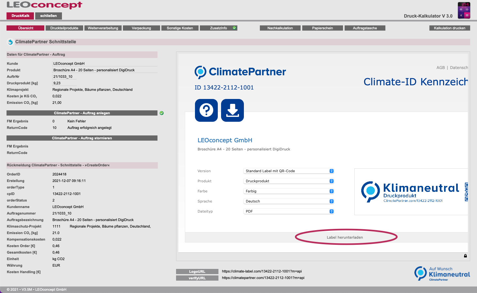Click the ClimatePartner Schnittstelle refresh icon
This screenshot has height=293, width=477.
coord(10,42)
